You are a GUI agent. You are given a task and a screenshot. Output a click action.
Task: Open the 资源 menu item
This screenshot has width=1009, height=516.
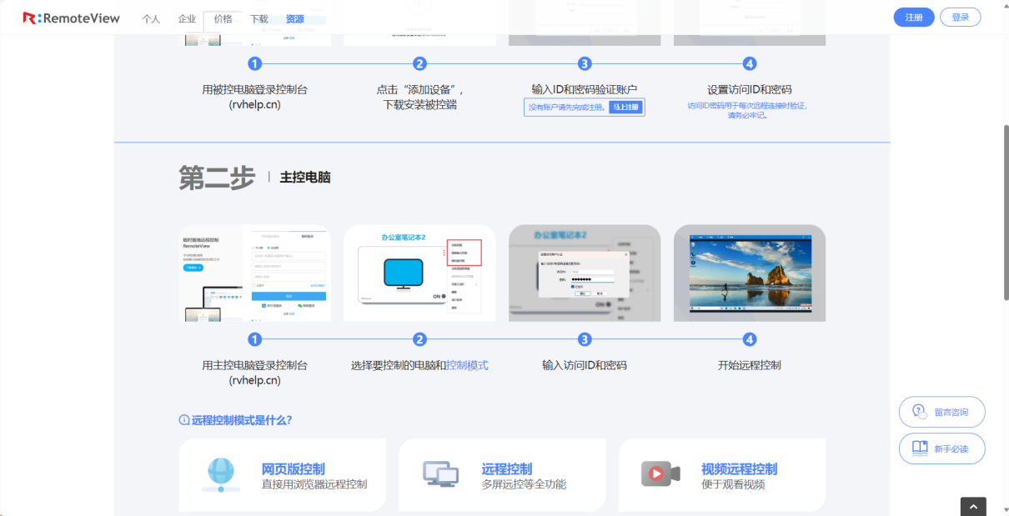point(295,18)
